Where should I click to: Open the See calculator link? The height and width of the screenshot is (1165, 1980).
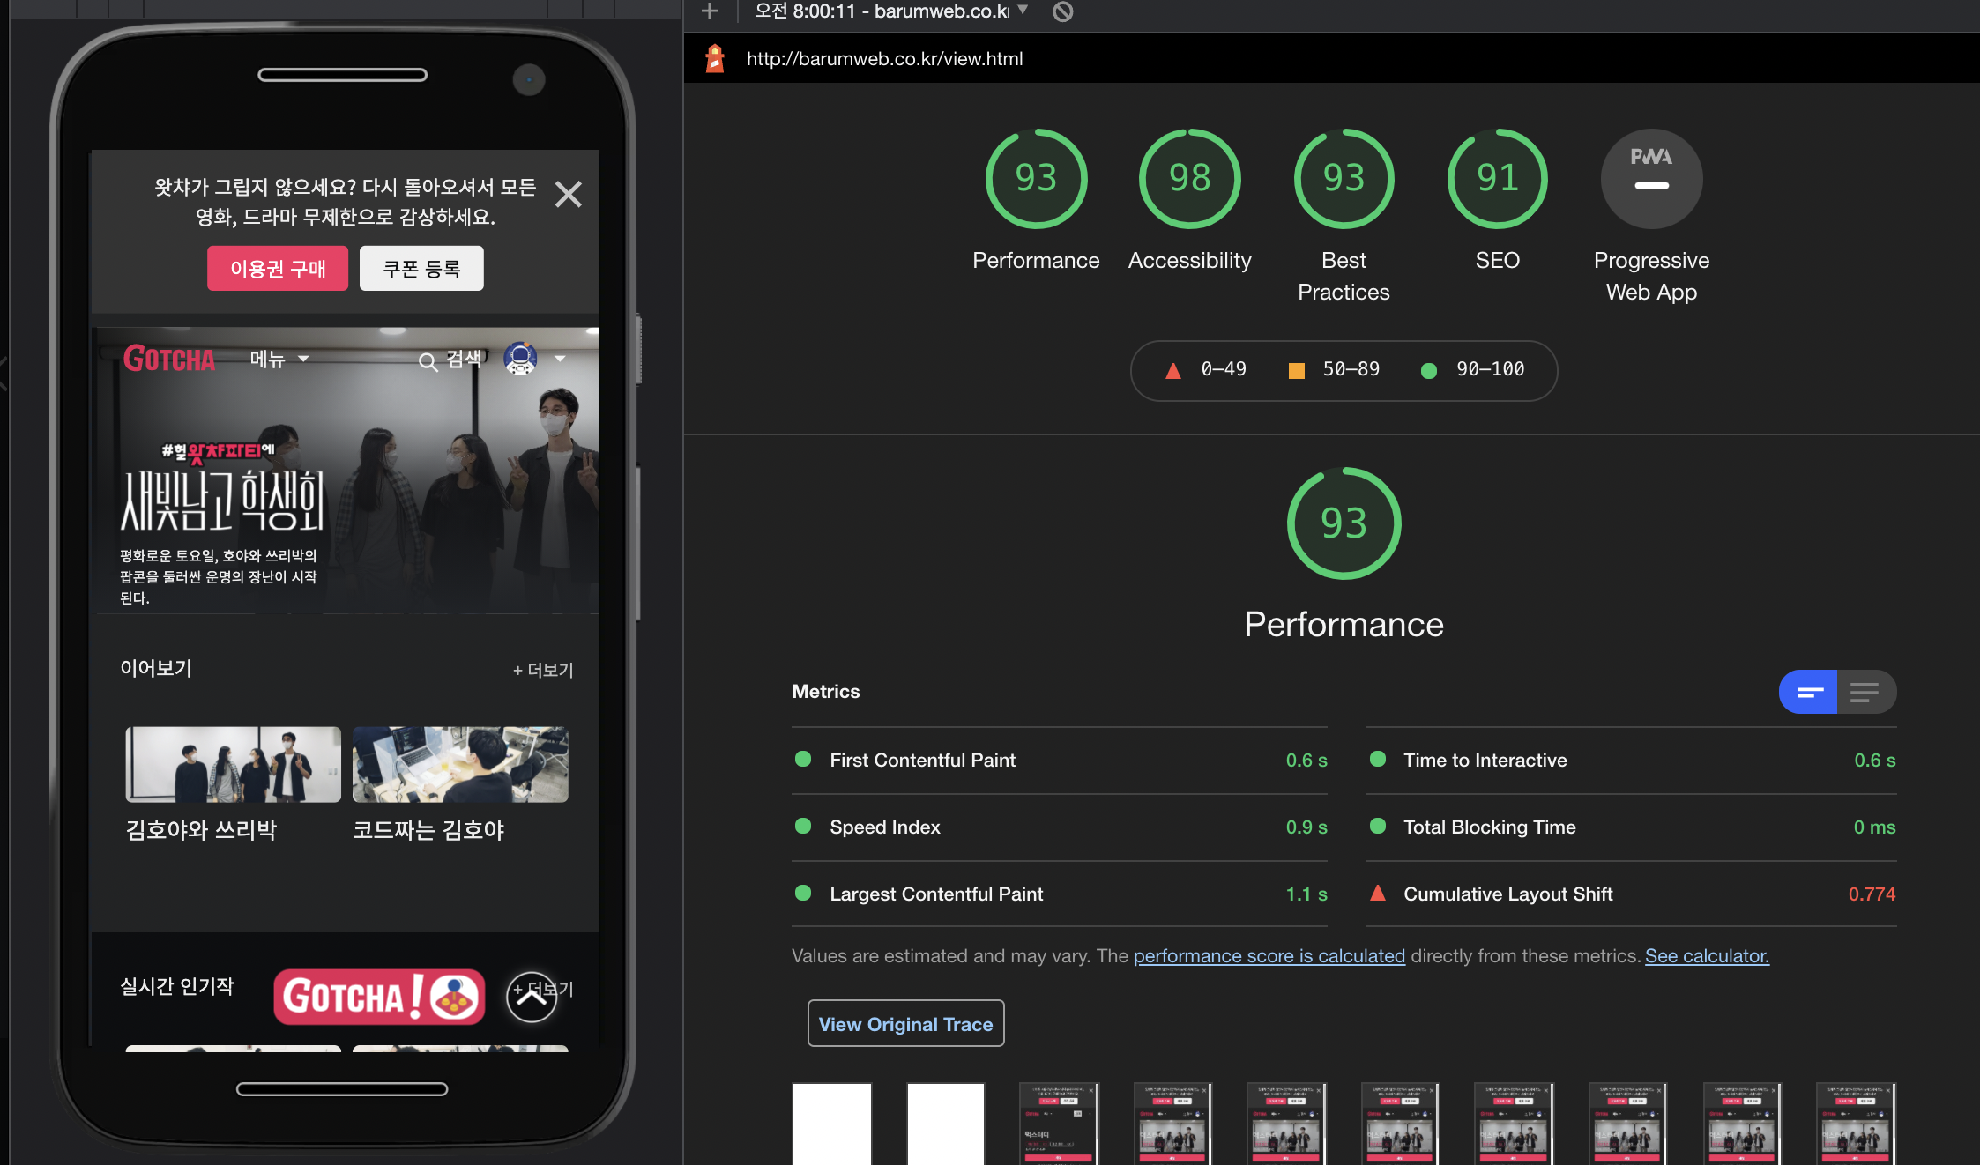pyautogui.click(x=1707, y=955)
